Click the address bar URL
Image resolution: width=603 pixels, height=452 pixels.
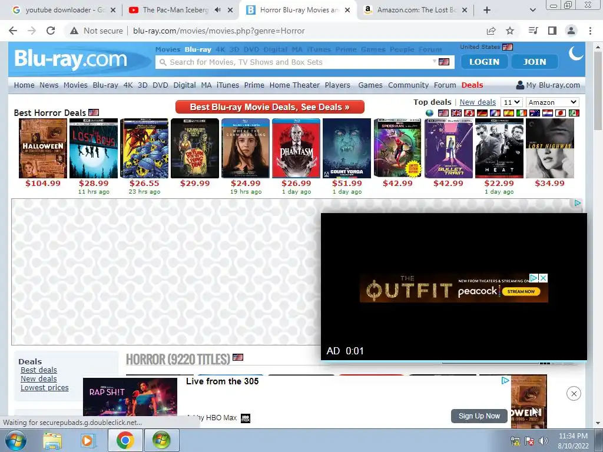click(219, 31)
